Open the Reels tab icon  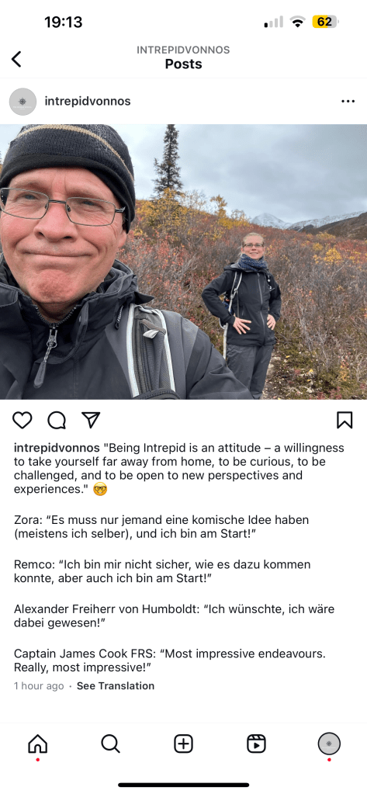pyautogui.click(x=256, y=744)
